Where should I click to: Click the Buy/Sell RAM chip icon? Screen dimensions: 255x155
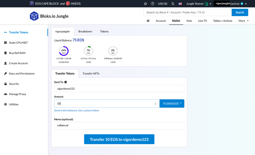(x=5, y=53)
